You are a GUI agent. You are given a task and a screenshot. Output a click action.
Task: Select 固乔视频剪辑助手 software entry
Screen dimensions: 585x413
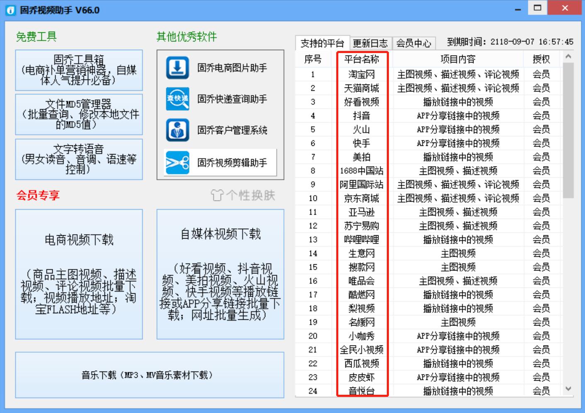[x=220, y=162]
